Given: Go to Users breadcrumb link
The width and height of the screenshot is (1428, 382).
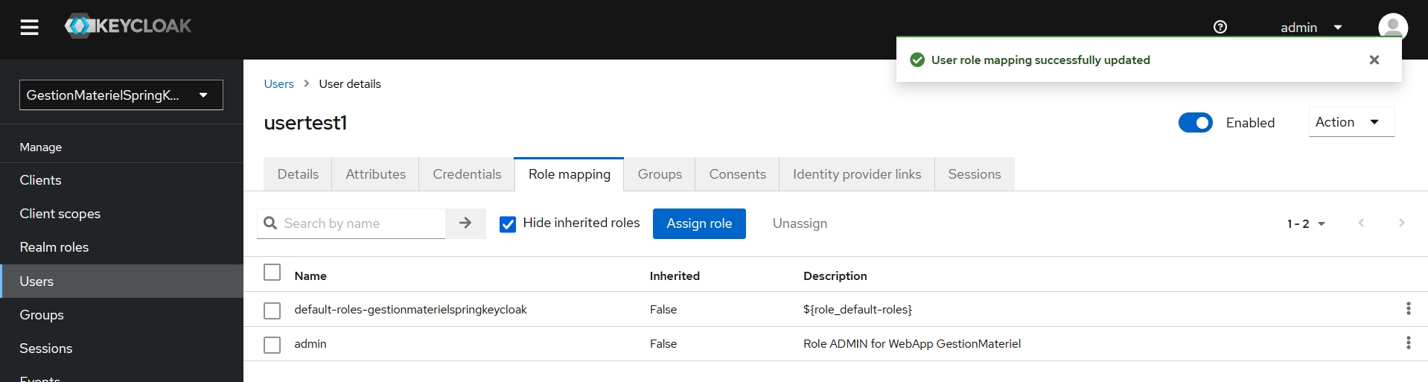Looking at the screenshot, I should (x=279, y=84).
